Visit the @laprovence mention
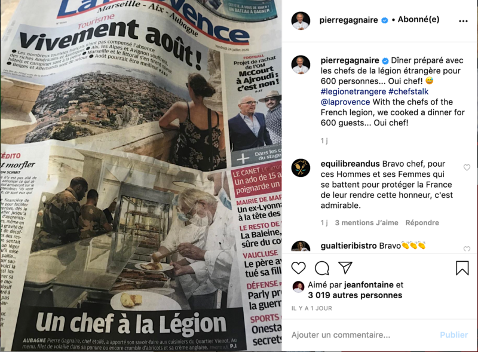Viewport: 478px width, 352px height. pyautogui.click(x=345, y=102)
